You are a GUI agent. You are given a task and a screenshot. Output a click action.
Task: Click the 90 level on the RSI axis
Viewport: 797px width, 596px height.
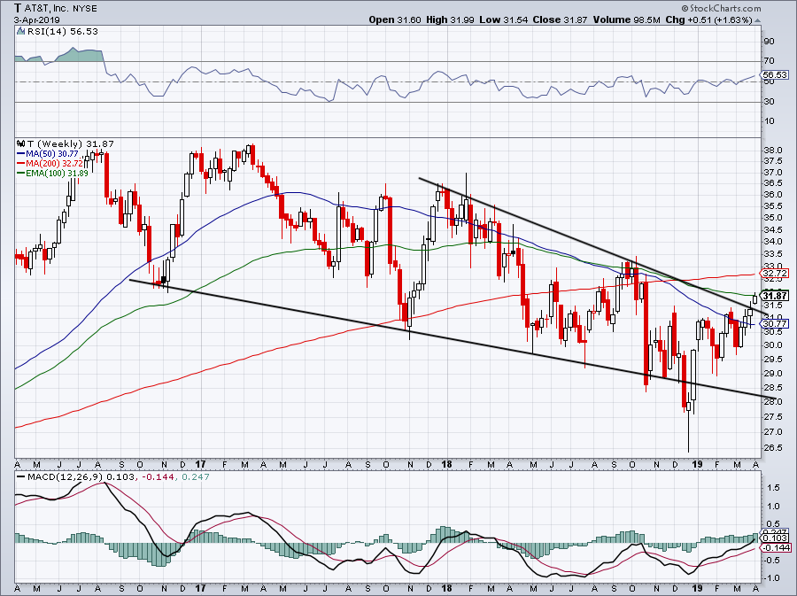(x=769, y=42)
